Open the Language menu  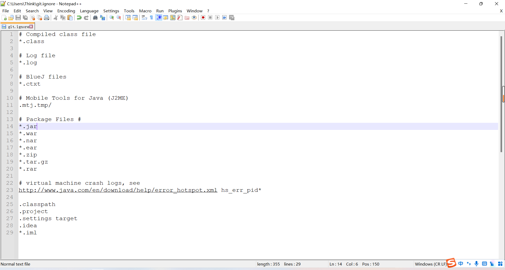89,11
